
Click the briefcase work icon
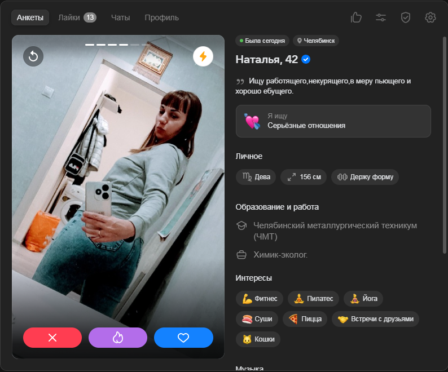click(x=241, y=255)
